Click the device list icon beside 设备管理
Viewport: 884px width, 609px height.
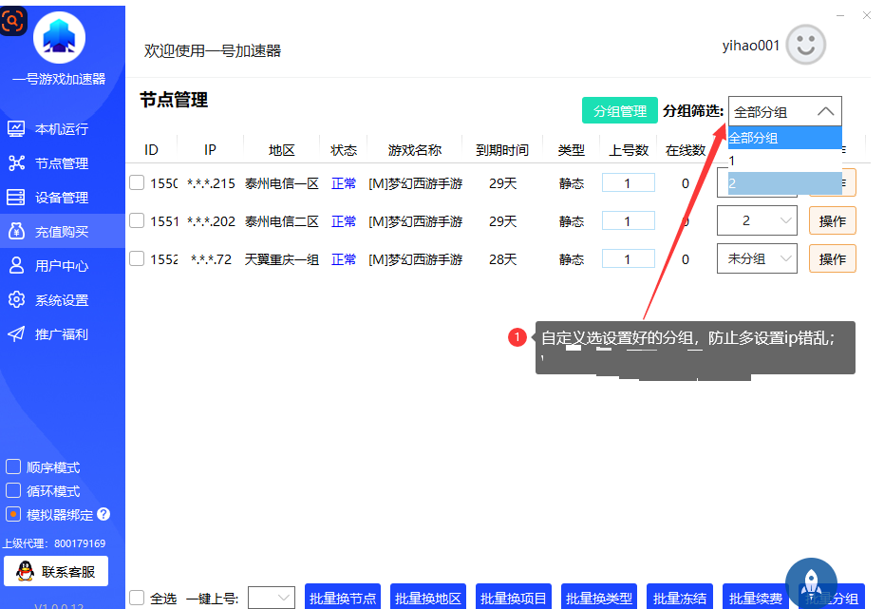click(16, 198)
